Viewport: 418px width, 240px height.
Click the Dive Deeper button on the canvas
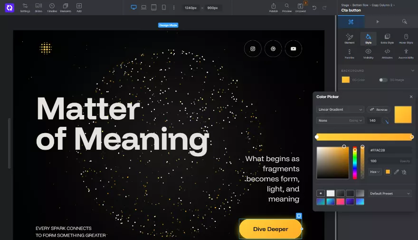tap(270, 229)
